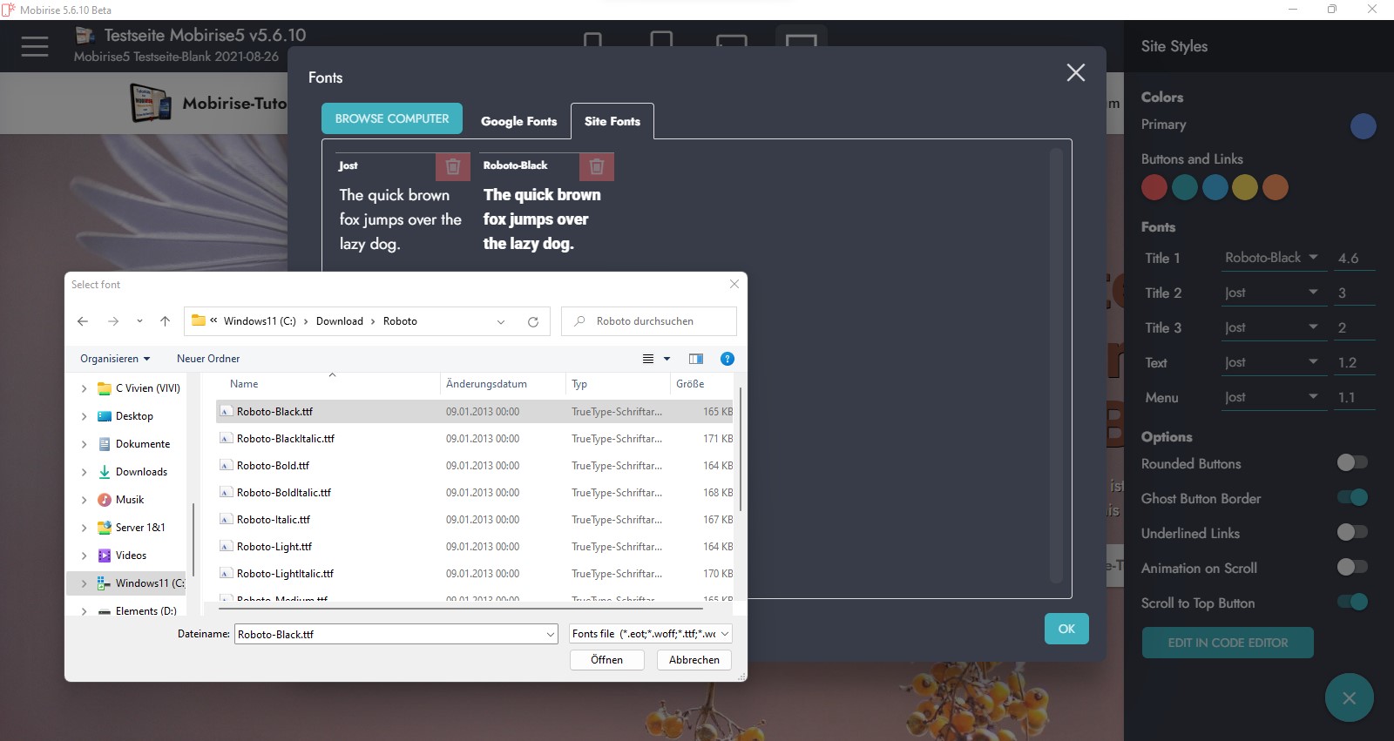Viewport: 1394px width, 741px height.
Task: Click the Mobirise site logo icon in header
Action: point(152,103)
